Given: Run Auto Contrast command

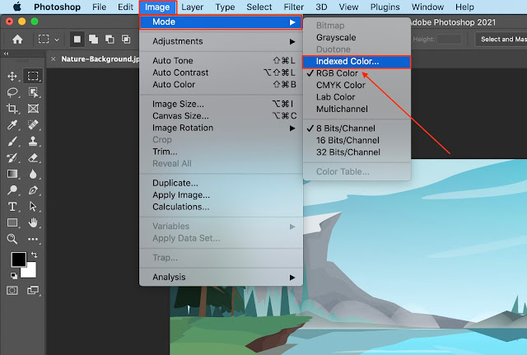Looking at the screenshot, I should point(221,72).
